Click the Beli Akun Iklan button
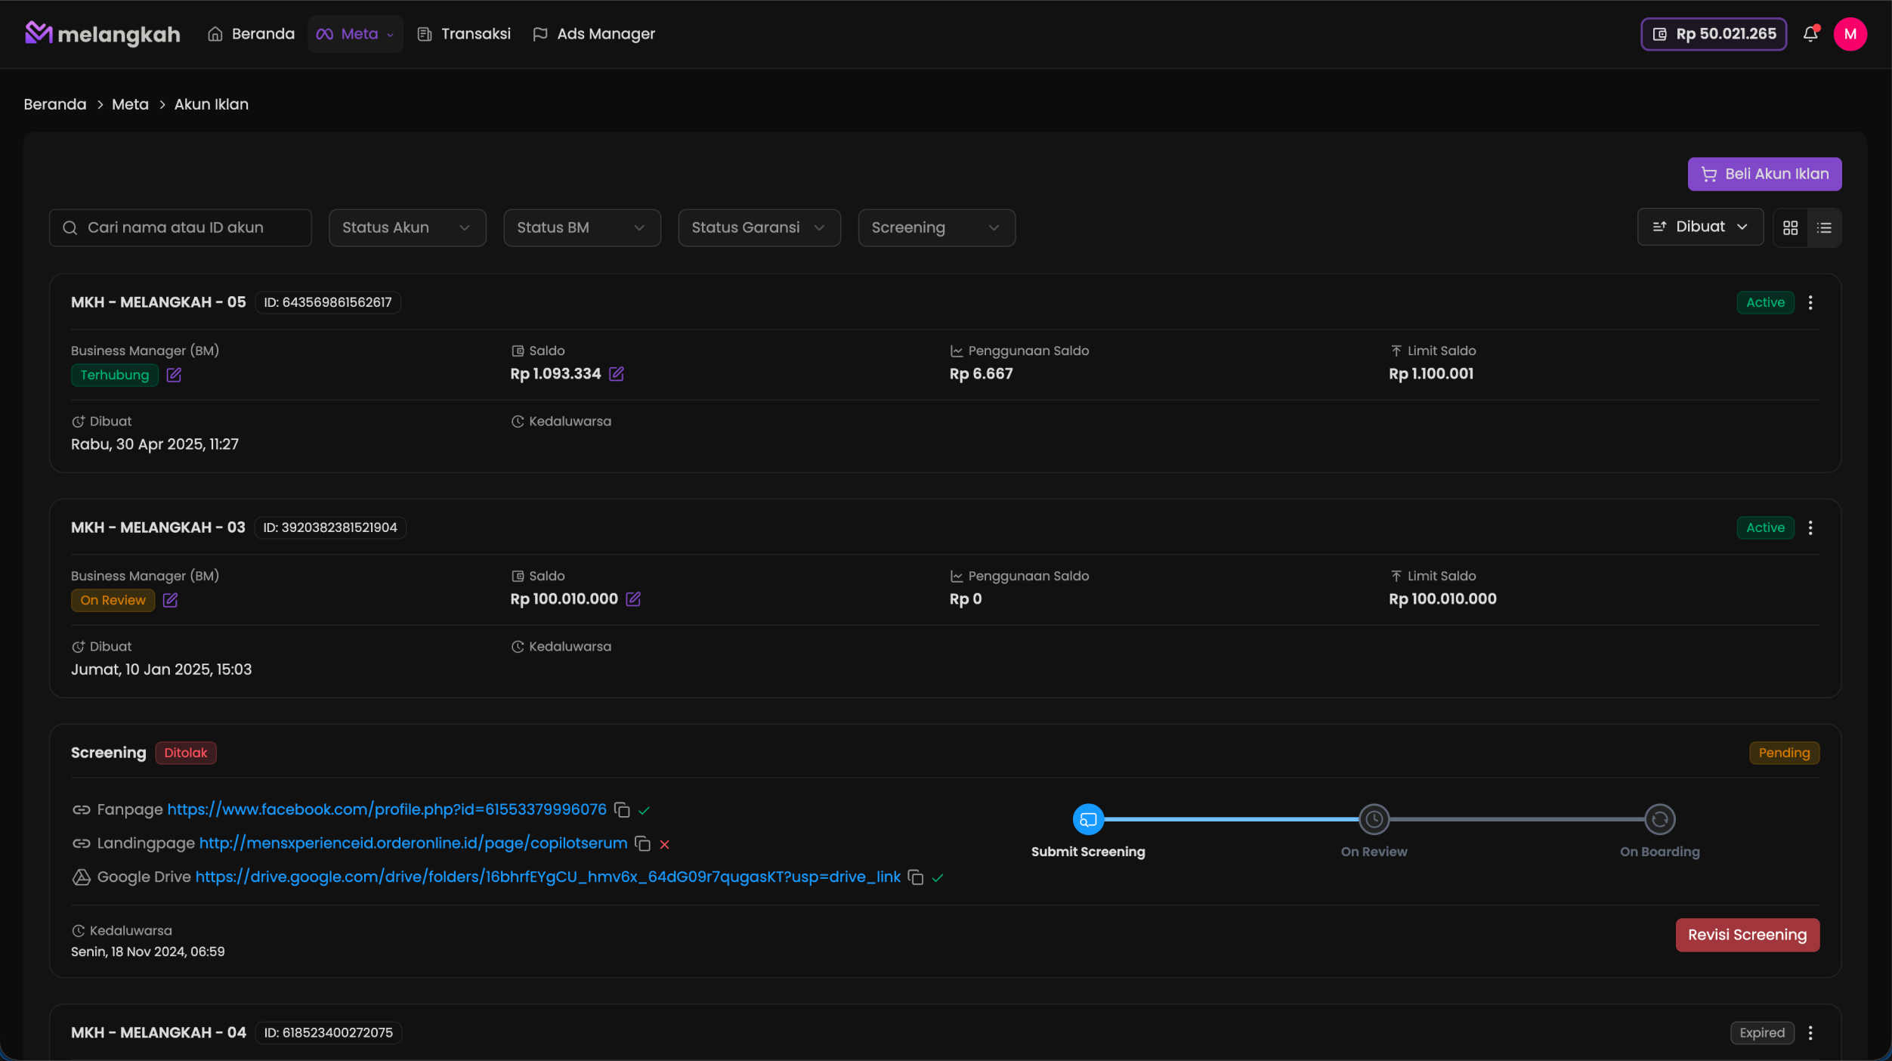 tap(1764, 174)
